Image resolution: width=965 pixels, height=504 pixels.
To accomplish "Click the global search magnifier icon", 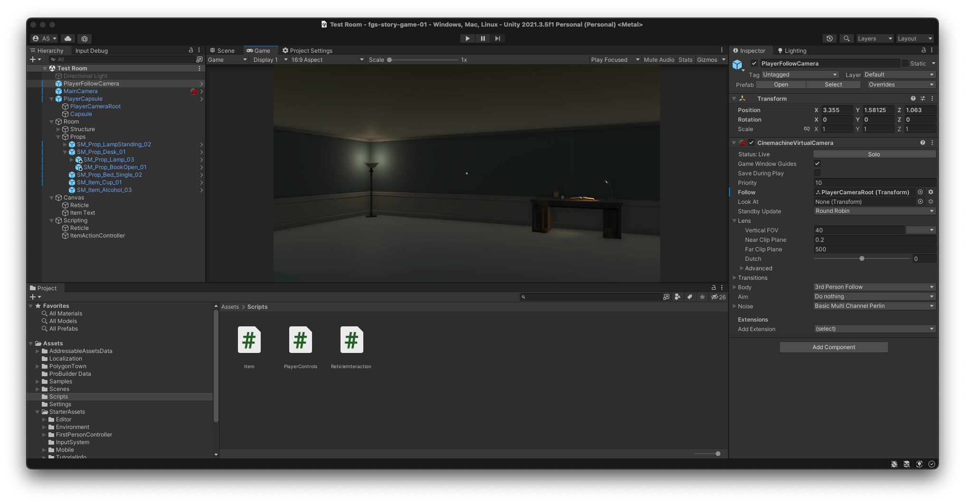I will click(x=846, y=38).
